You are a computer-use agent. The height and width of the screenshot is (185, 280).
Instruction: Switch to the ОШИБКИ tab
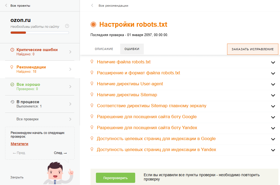(132, 49)
